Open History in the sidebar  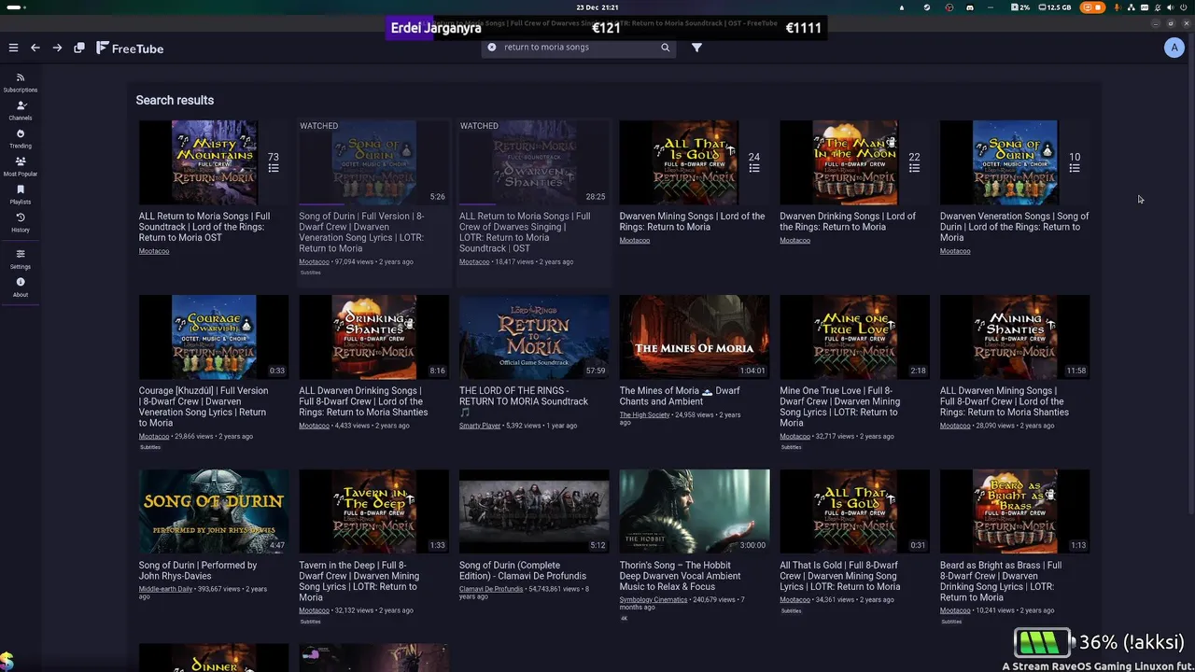click(21, 223)
